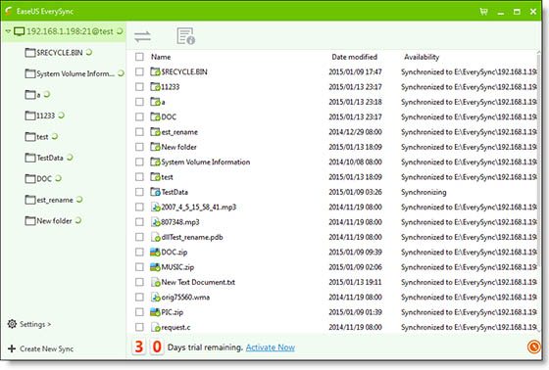
Task: Click the New folder icon in sidebar
Action: click(30, 220)
